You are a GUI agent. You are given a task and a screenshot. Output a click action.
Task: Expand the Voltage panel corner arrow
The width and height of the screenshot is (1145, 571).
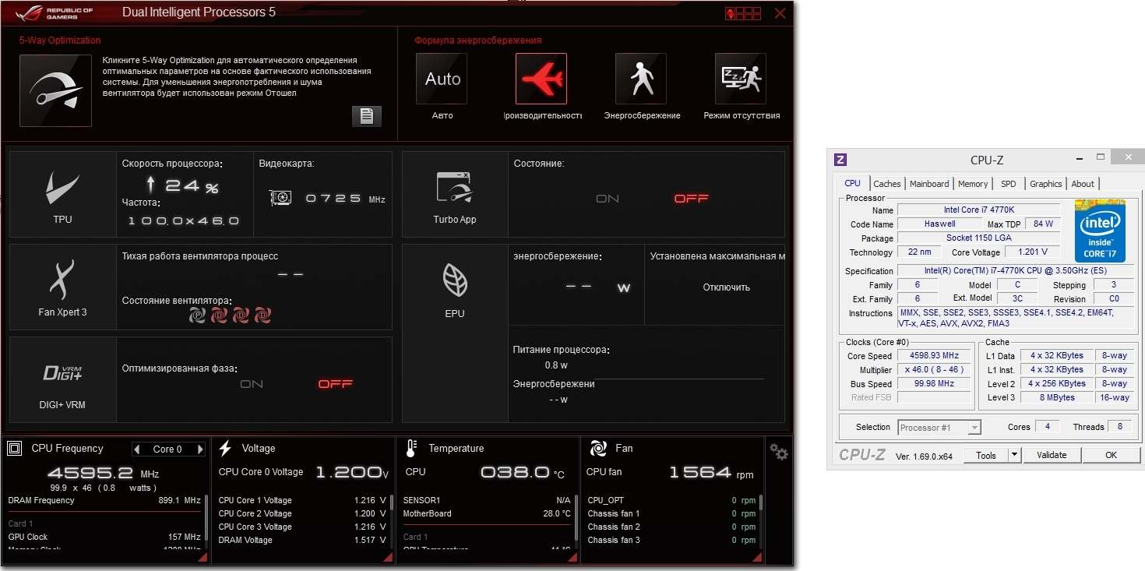pyautogui.click(x=388, y=557)
